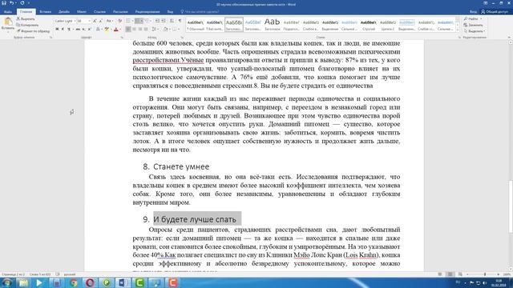Viewport: 513px width, 288px height.
Task: Cut selection with Вырезать
Action: point(26,19)
